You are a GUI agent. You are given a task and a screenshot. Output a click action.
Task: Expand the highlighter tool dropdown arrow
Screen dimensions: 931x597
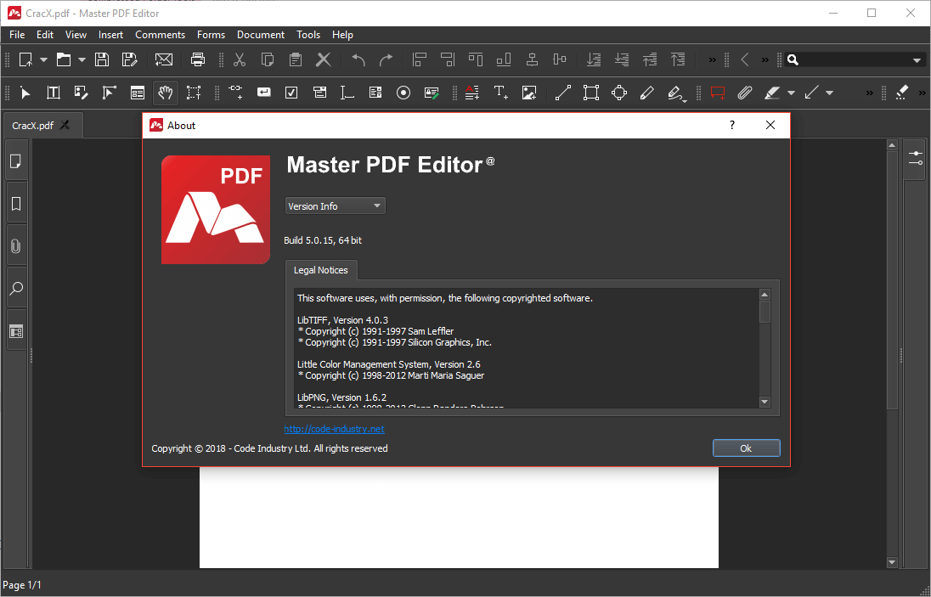(791, 93)
